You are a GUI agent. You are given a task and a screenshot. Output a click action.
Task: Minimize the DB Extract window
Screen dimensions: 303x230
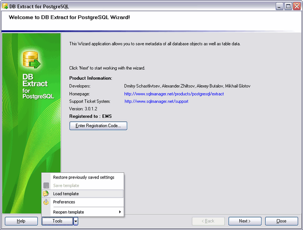(279, 6)
